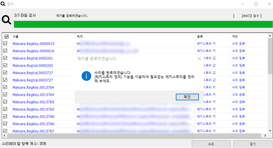
Task: Close the 검사 window
Action: [x=269, y=4]
